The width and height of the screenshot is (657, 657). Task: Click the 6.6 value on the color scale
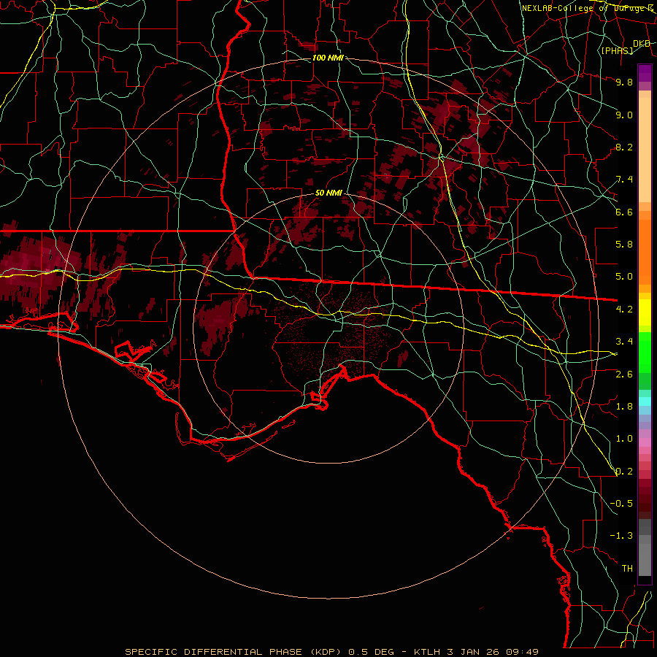(624, 212)
